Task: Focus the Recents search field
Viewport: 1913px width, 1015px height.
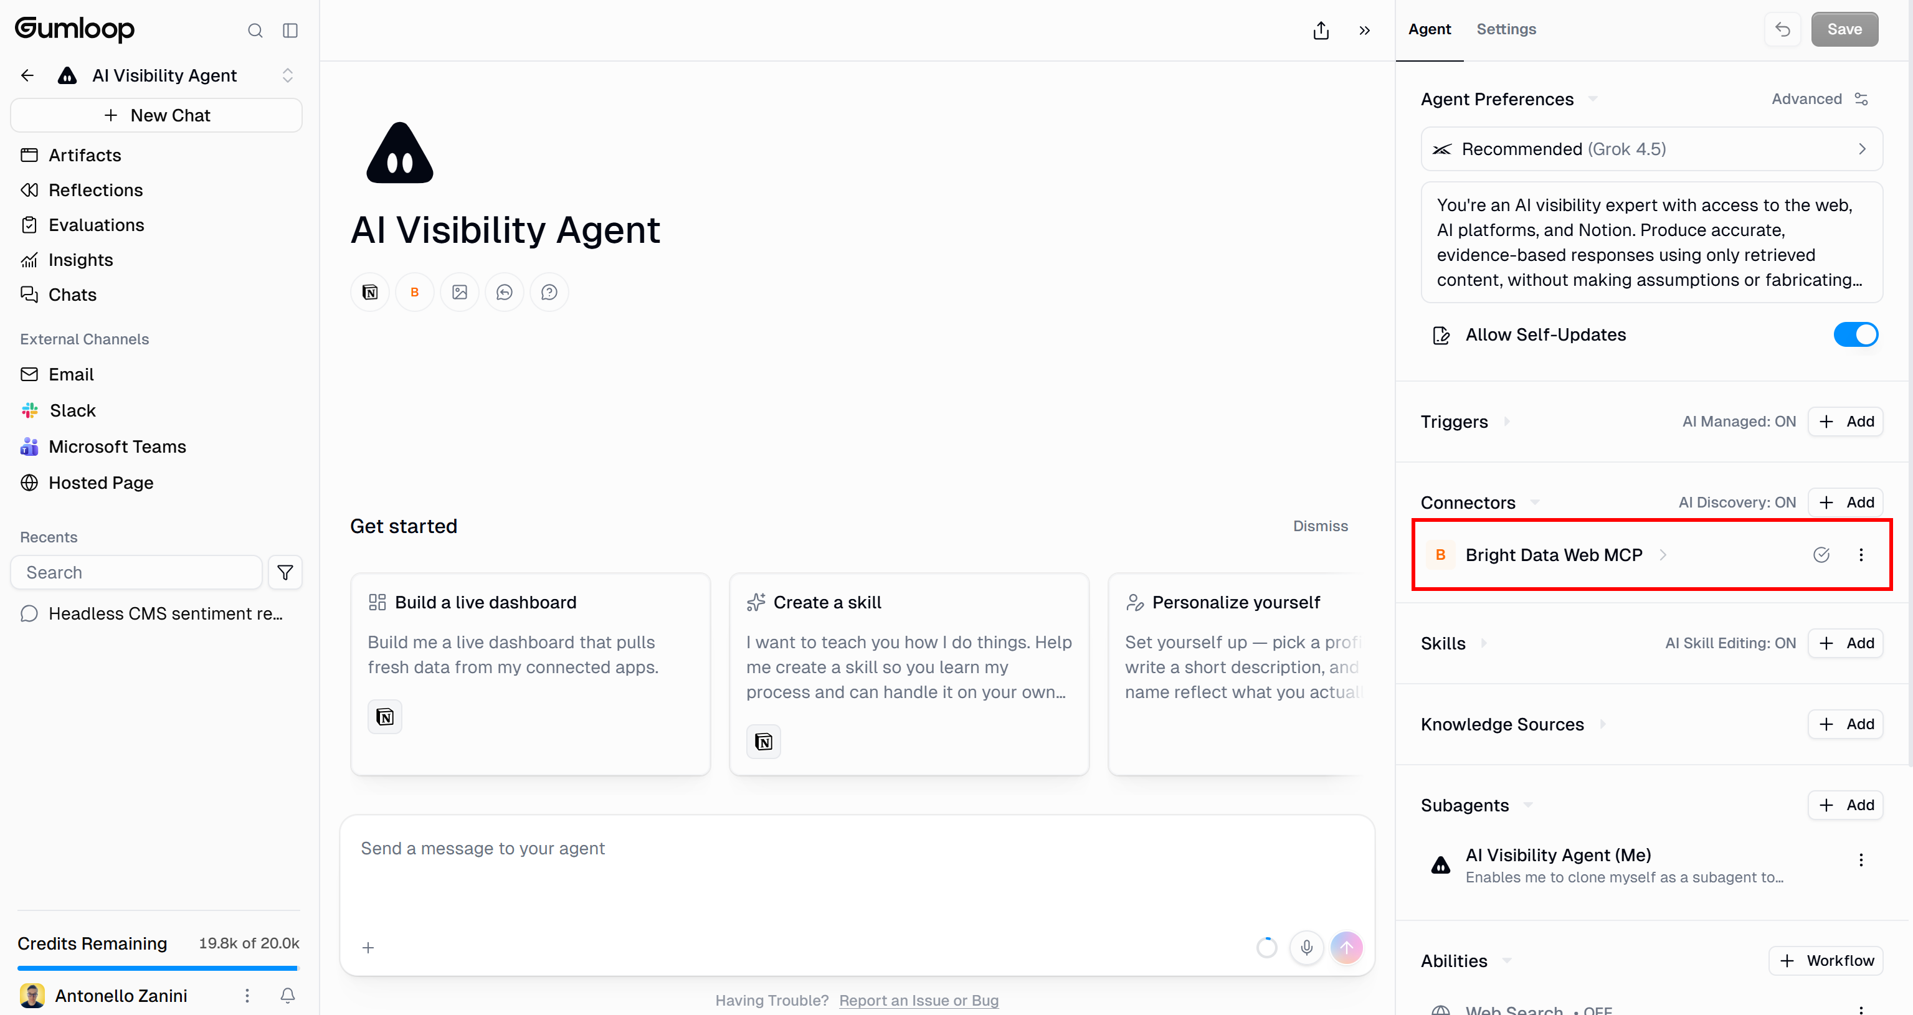Action: tap(136, 572)
